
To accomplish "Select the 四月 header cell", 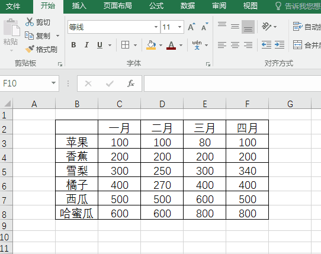I will click(248, 127).
